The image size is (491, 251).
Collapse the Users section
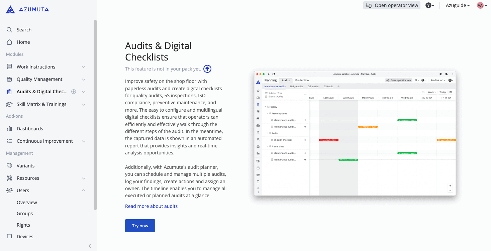coord(84,191)
